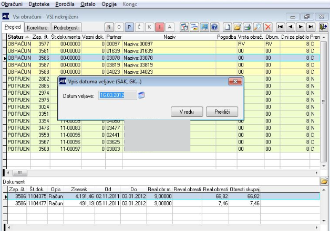Select the row with Zap. št. 3577
This screenshot has height=231, width=330.
click(x=163, y=44)
